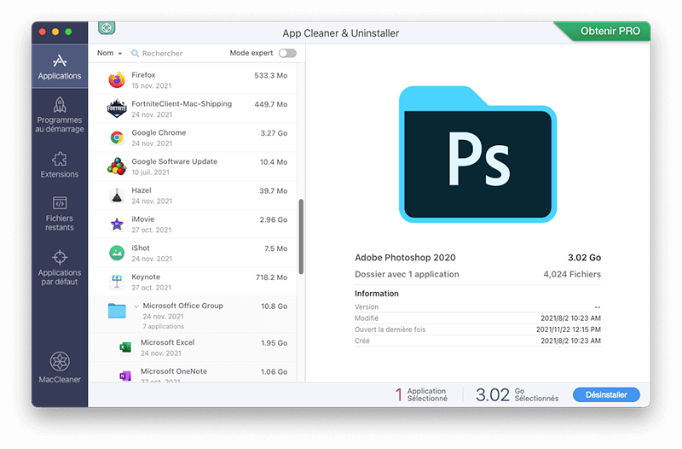Select the Fortnite client icon
The width and height of the screenshot is (682, 449).
117,108
